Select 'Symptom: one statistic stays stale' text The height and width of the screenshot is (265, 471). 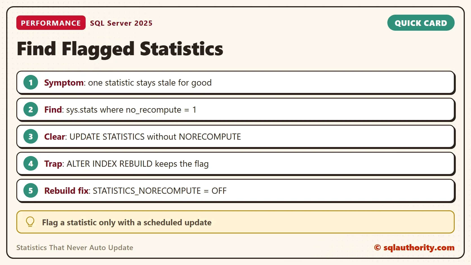(x=110, y=83)
